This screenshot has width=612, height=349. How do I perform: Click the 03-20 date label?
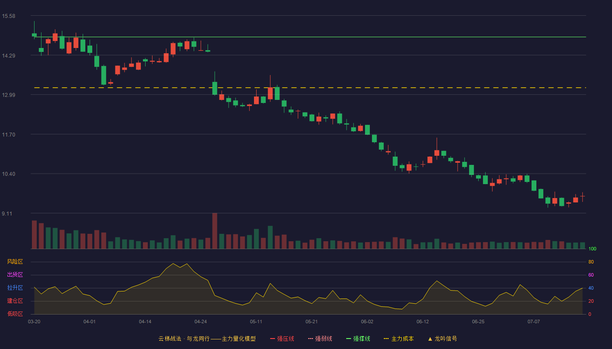[x=34, y=322]
